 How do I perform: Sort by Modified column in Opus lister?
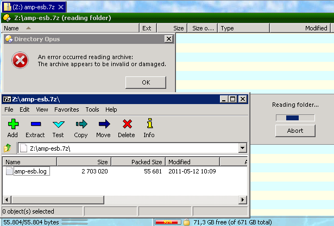pyautogui.click(x=300, y=28)
